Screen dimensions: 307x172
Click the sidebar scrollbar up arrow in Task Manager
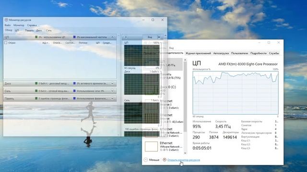[x=185, y=60]
